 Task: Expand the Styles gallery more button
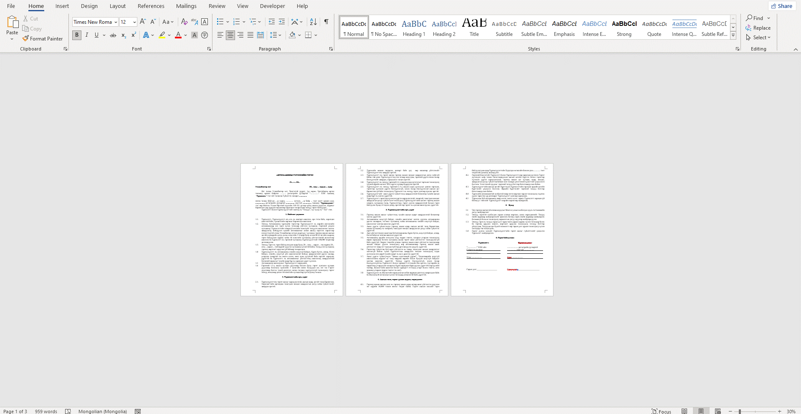733,35
